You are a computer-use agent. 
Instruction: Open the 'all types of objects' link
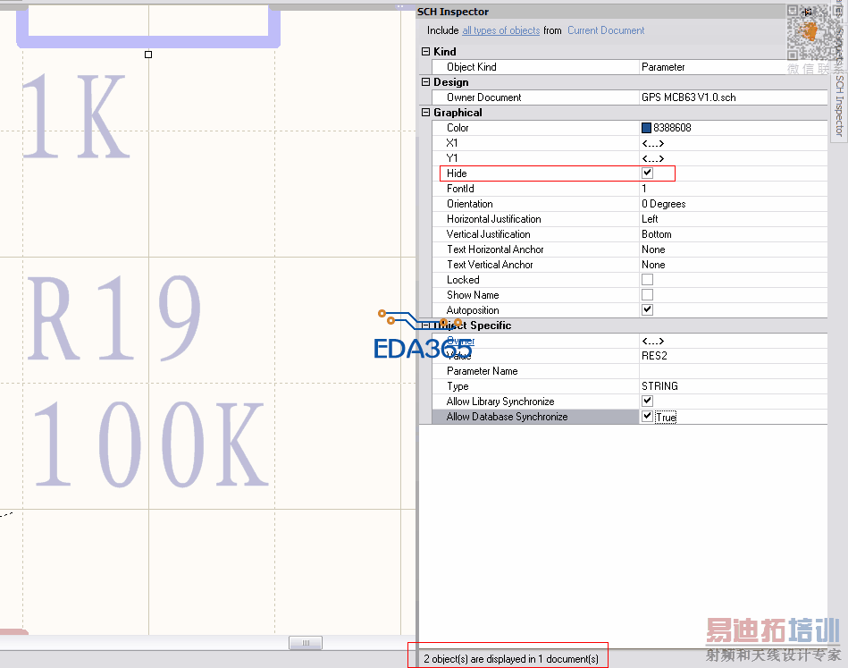pyautogui.click(x=500, y=30)
